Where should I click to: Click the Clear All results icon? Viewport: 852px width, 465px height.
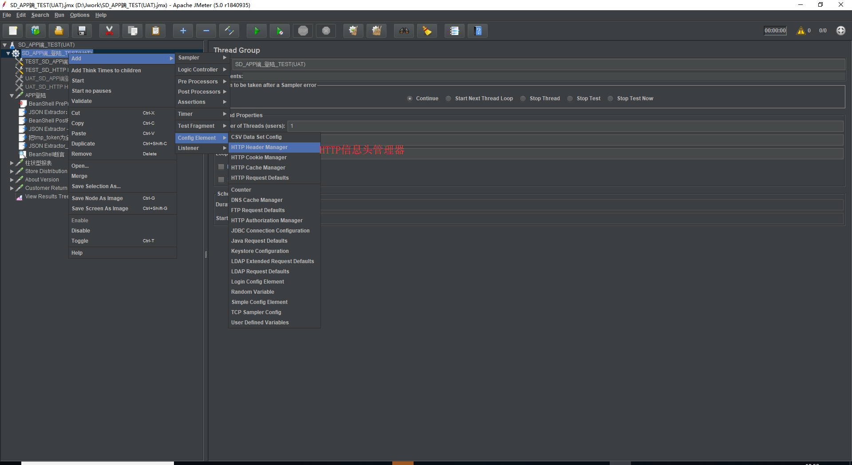tap(376, 31)
